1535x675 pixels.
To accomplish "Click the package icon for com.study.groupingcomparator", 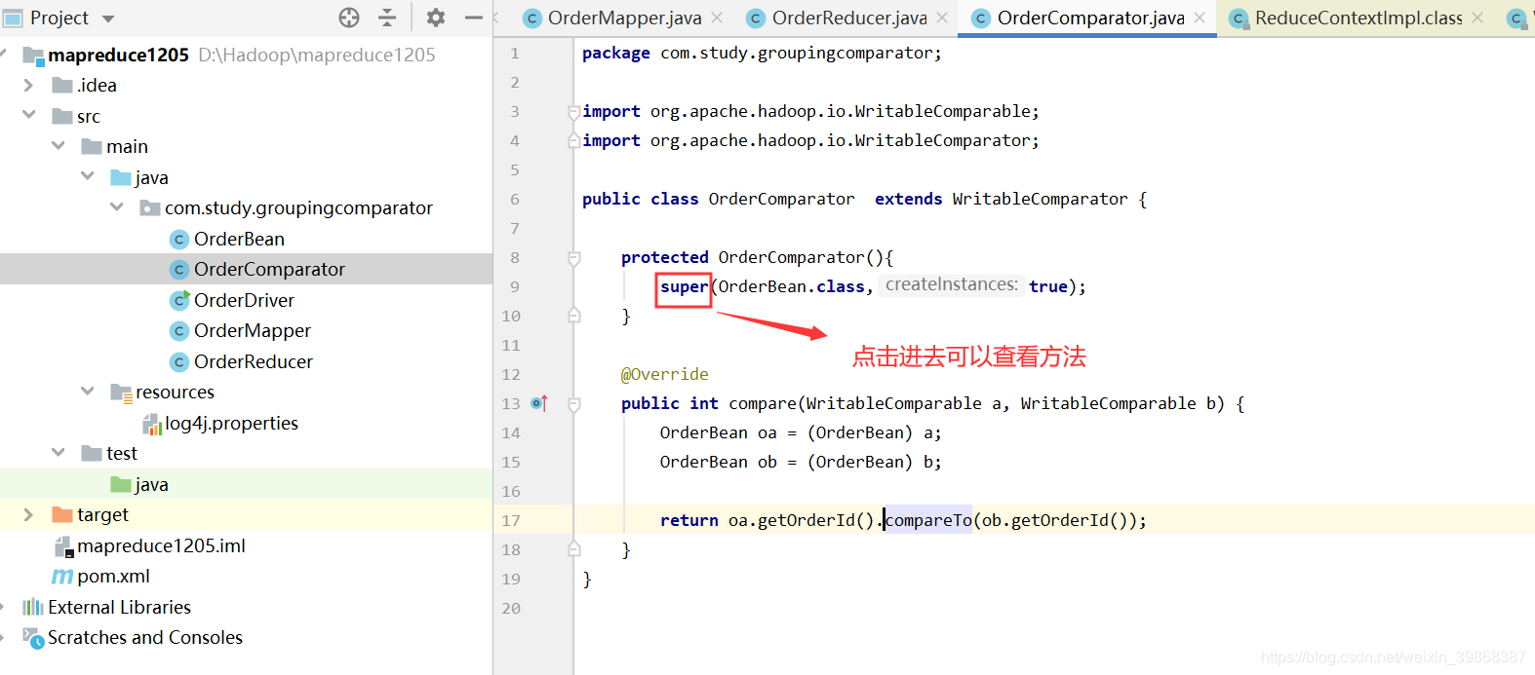I will tap(150, 207).
